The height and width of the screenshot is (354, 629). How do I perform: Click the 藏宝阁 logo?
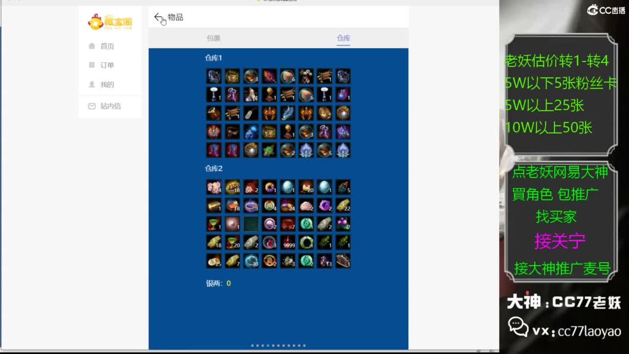point(110,22)
